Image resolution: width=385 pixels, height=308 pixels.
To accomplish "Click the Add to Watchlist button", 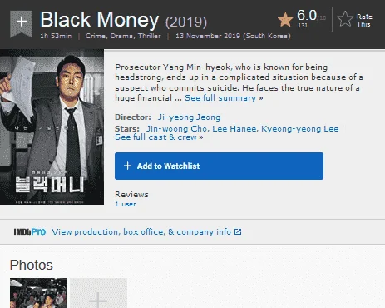I will click(x=219, y=166).
